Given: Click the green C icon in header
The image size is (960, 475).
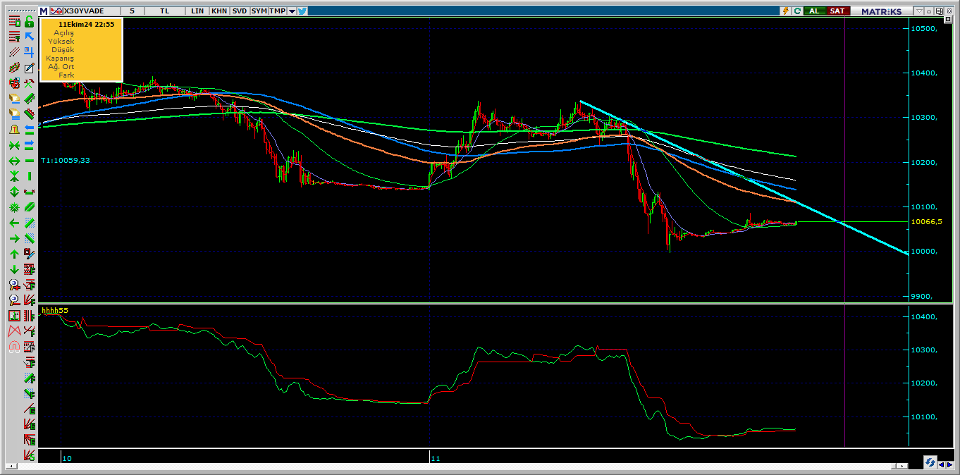Looking at the screenshot, I should click(x=797, y=11).
